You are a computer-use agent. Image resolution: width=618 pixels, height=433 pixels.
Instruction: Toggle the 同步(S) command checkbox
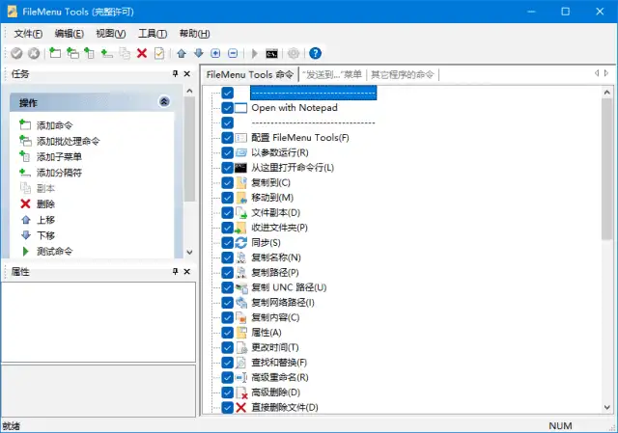(228, 242)
